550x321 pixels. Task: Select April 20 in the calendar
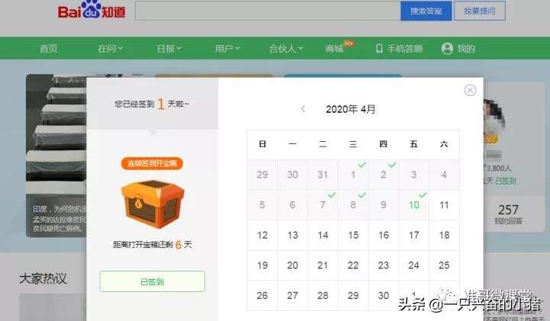293,265
